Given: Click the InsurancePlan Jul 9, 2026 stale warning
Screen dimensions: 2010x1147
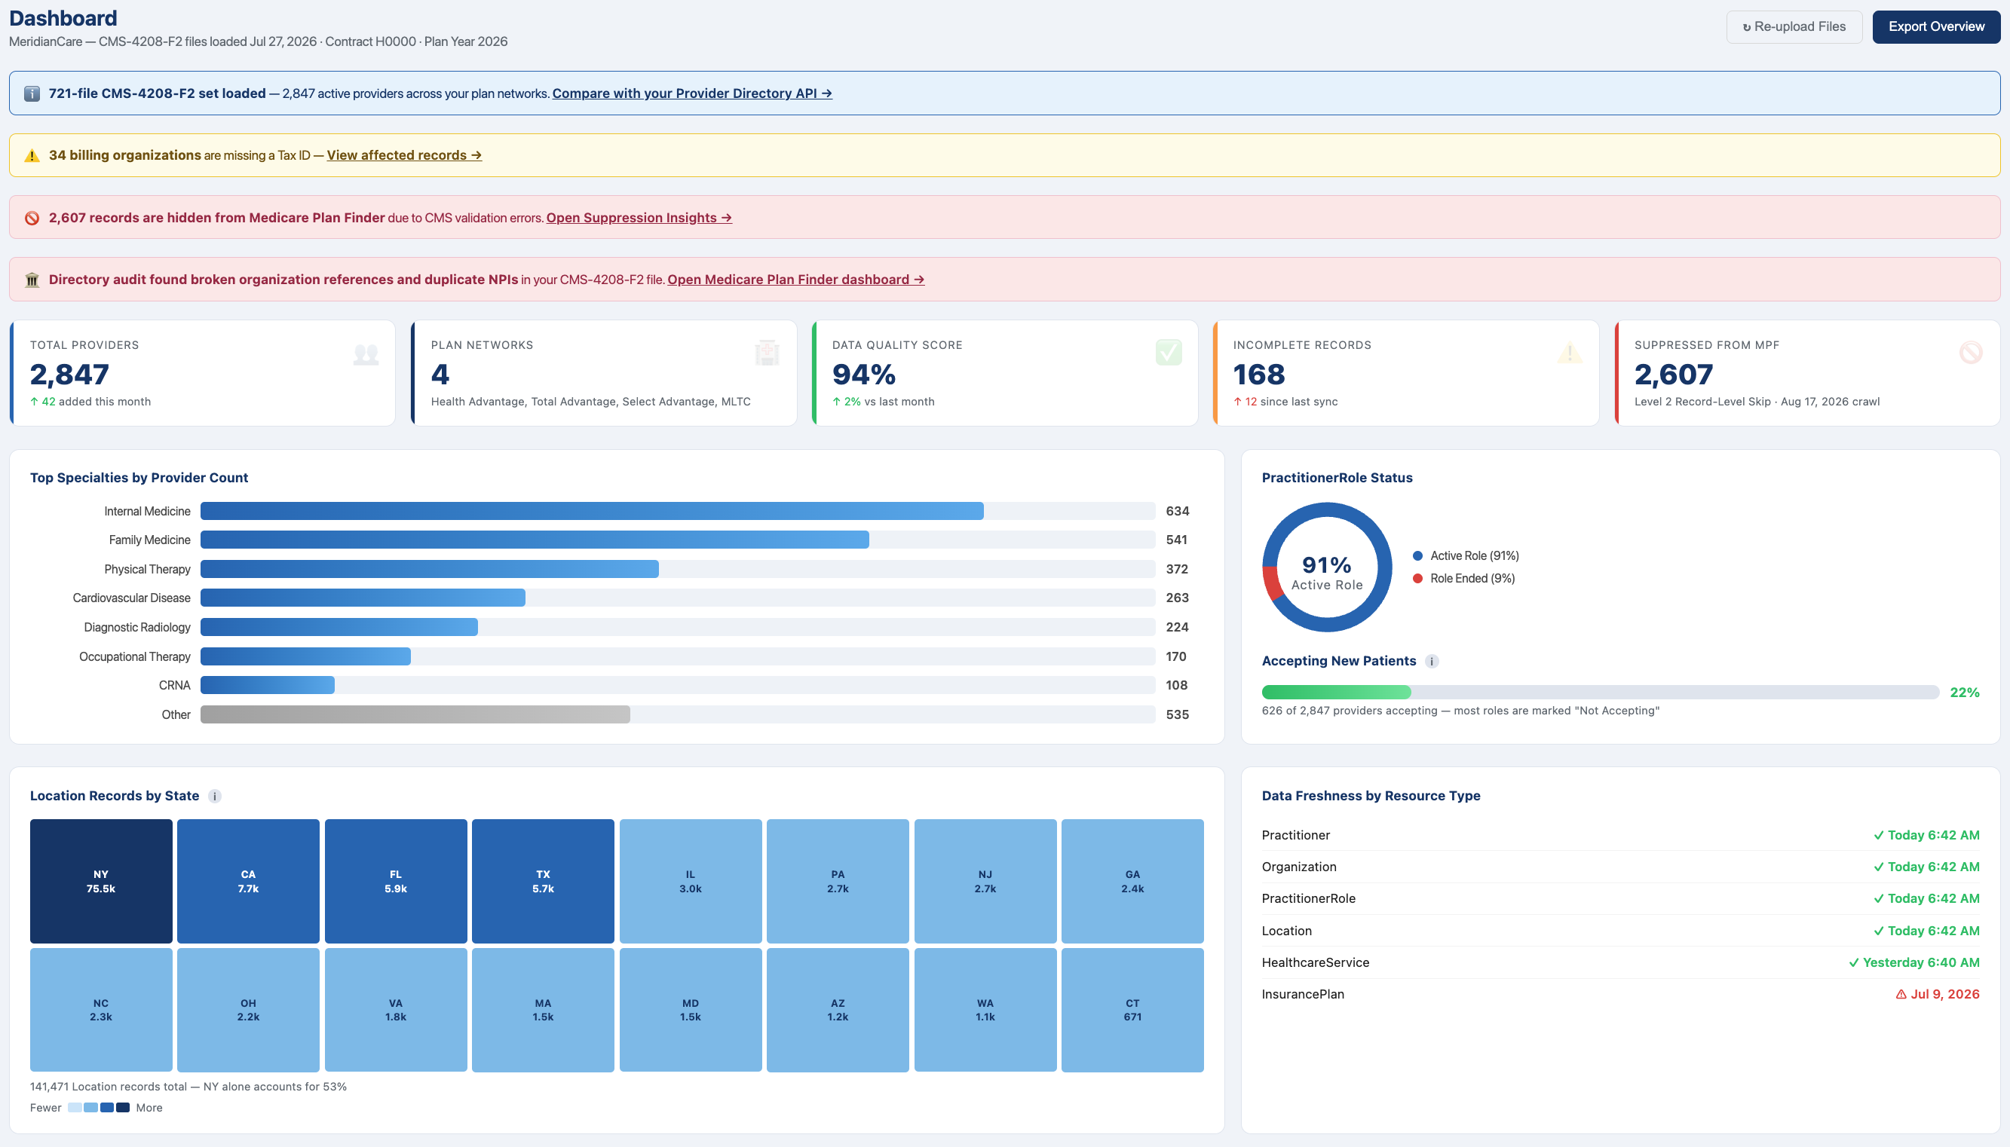Looking at the screenshot, I should [1937, 994].
